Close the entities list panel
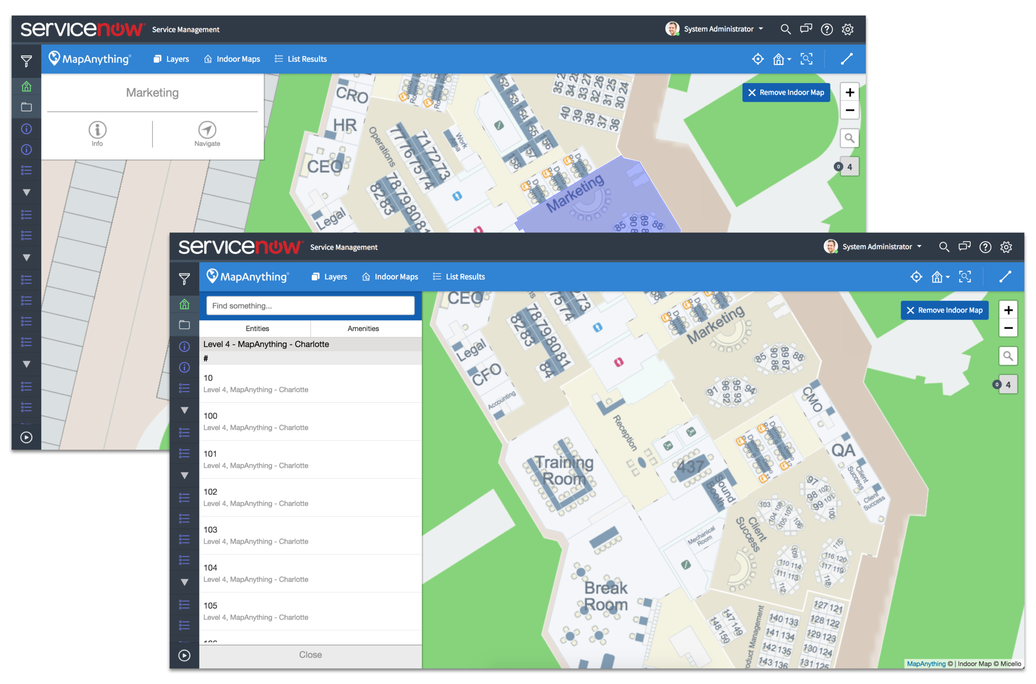This screenshot has width=1036, height=684. (310, 655)
